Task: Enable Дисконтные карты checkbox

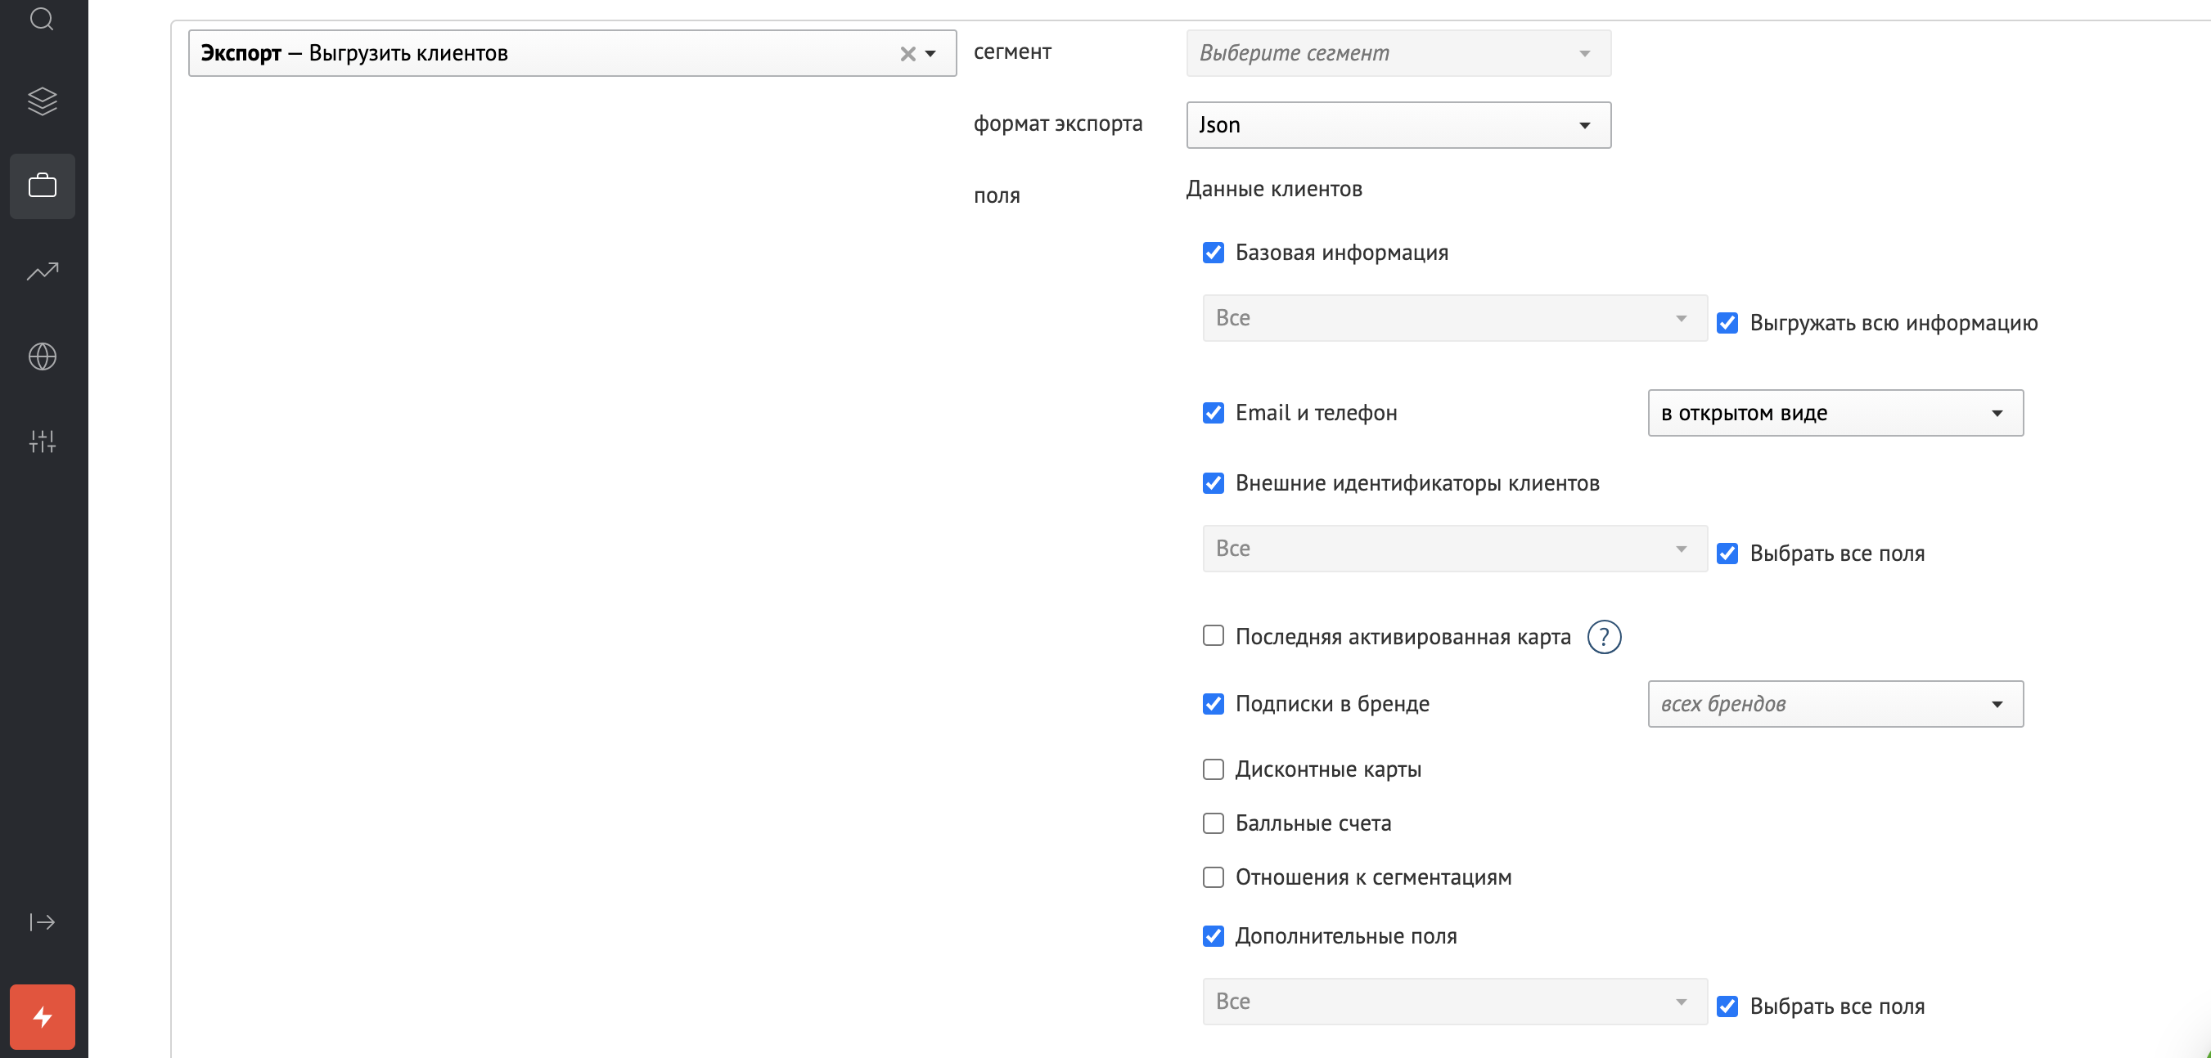Action: coord(1213,770)
